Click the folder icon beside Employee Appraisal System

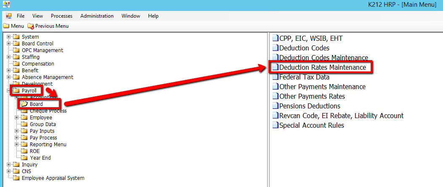(17, 178)
